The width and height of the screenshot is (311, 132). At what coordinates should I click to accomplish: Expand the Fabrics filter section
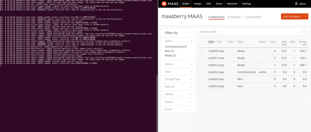(x=179, y=94)
